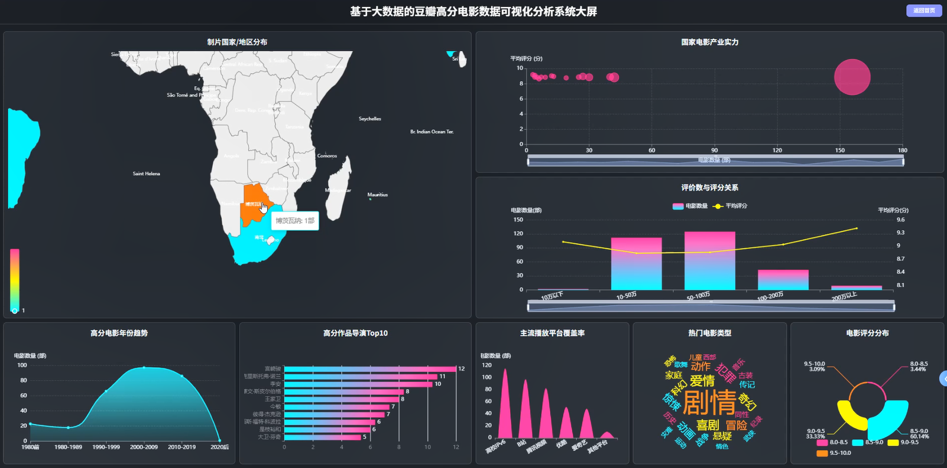Image resolution: width=947 pixels, height=468 pixels.
Task: Click the Seychelles label on the map
Action: point(370,119)
